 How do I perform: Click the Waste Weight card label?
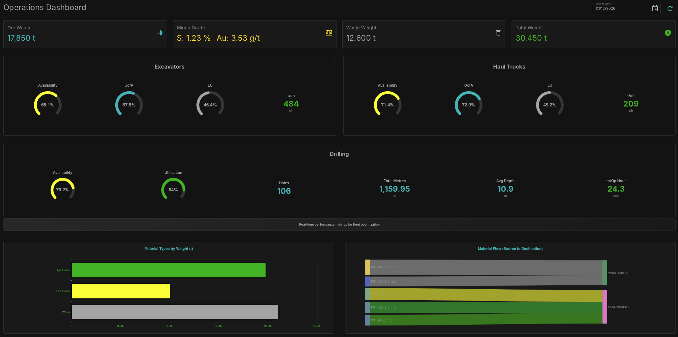pos(361,28)
